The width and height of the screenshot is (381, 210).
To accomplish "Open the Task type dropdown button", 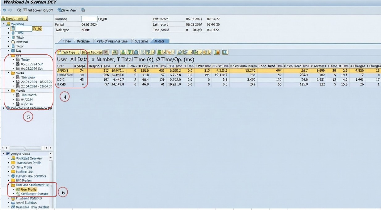I will 69,52.
